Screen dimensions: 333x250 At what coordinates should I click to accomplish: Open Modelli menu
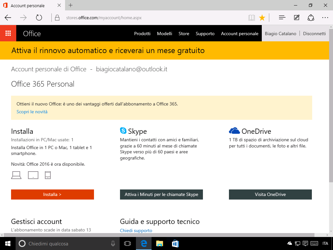(165, 34)
